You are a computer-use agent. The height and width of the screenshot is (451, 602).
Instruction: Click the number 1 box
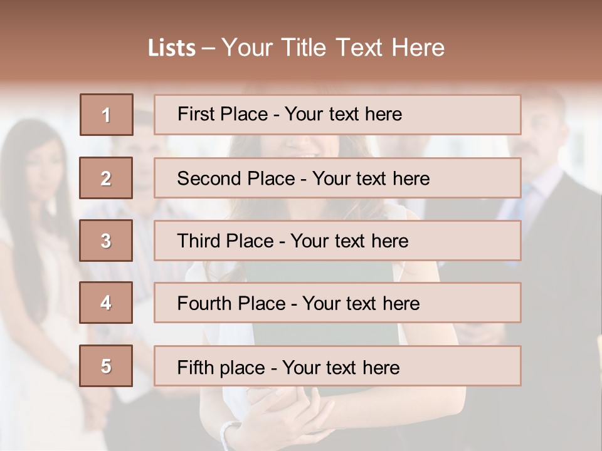(x=107, y=115)
